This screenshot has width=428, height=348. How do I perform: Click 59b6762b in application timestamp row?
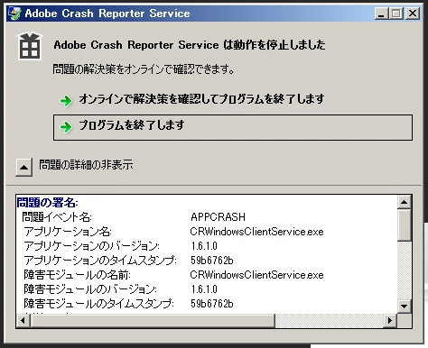212,261
